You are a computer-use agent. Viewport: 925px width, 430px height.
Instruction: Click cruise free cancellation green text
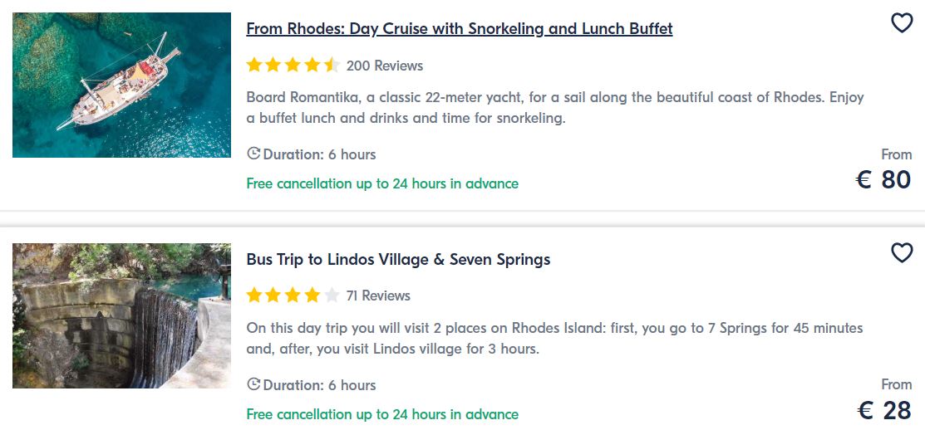382,183
